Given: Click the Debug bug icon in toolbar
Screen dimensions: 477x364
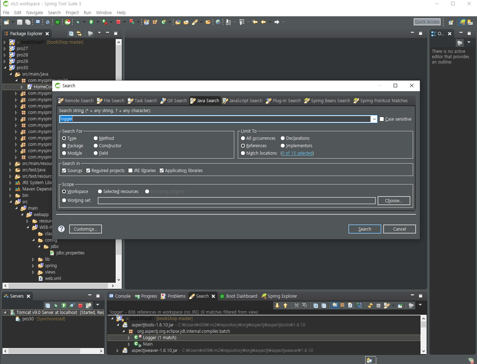Looking at the screenshot, I should [78, 22].
